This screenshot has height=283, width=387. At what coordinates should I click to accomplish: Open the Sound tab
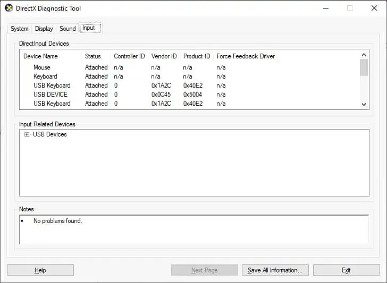click(68, 29)
